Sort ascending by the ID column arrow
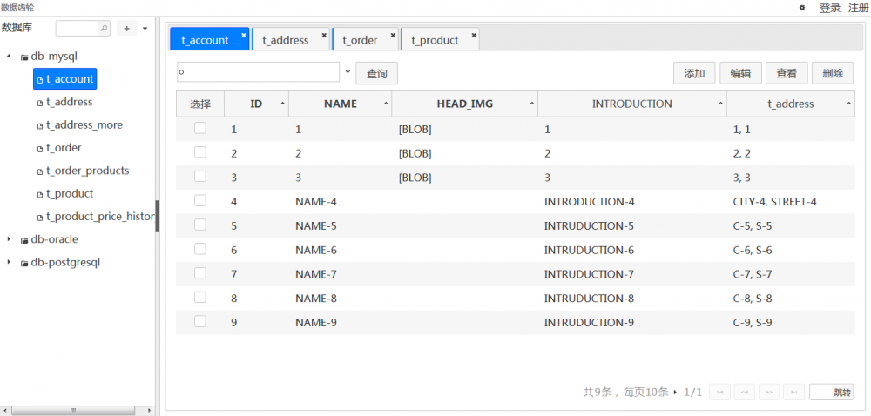 282,104
